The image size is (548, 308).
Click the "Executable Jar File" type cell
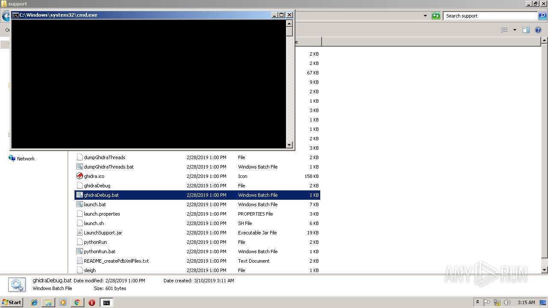coord(257,233)
